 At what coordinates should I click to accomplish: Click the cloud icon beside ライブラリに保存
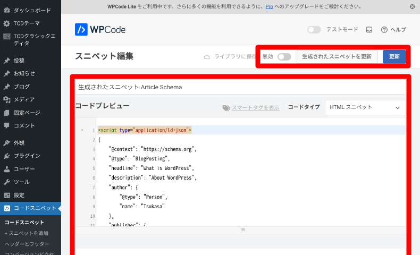tap(207, 57)
